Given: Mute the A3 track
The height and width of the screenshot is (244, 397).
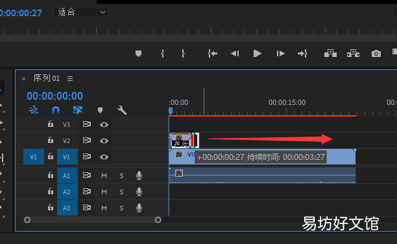Looking at the screenshot, I should pos(104,208).
